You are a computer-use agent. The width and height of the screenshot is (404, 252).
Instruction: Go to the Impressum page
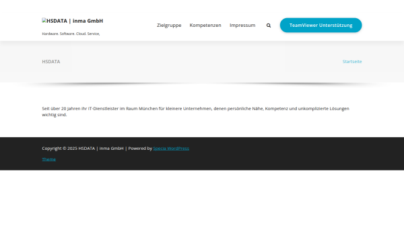tap(242, 26)
